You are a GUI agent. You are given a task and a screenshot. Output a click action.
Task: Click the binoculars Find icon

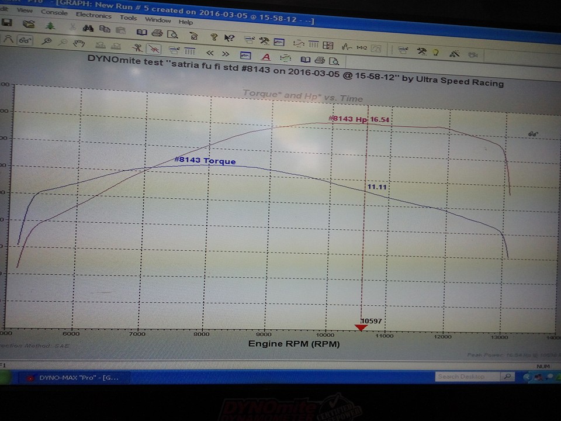point(88,27)
